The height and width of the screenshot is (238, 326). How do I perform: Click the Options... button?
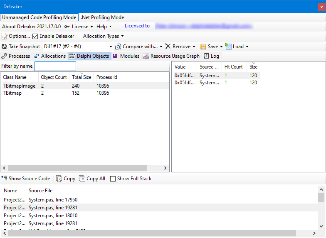pos(16,36)
